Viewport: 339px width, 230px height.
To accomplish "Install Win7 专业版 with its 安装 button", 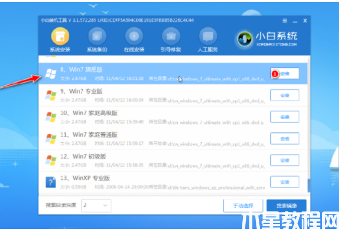I will 285,95.
